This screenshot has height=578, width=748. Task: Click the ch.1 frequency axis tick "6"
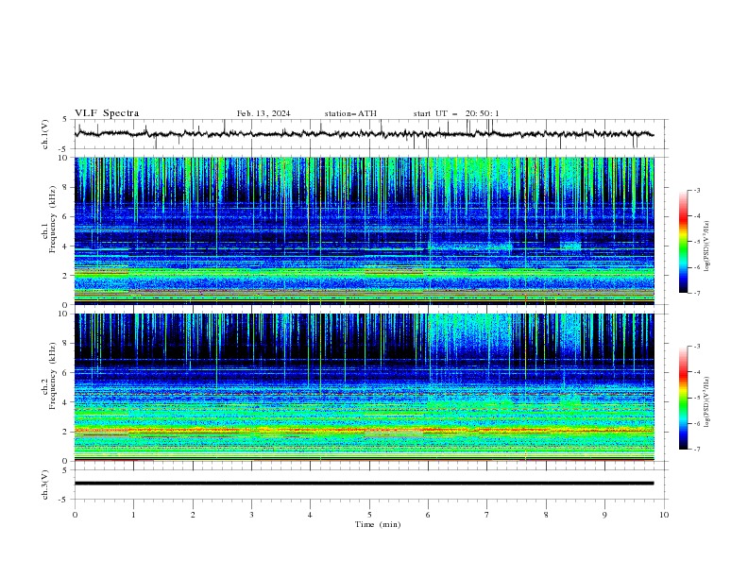67,216
